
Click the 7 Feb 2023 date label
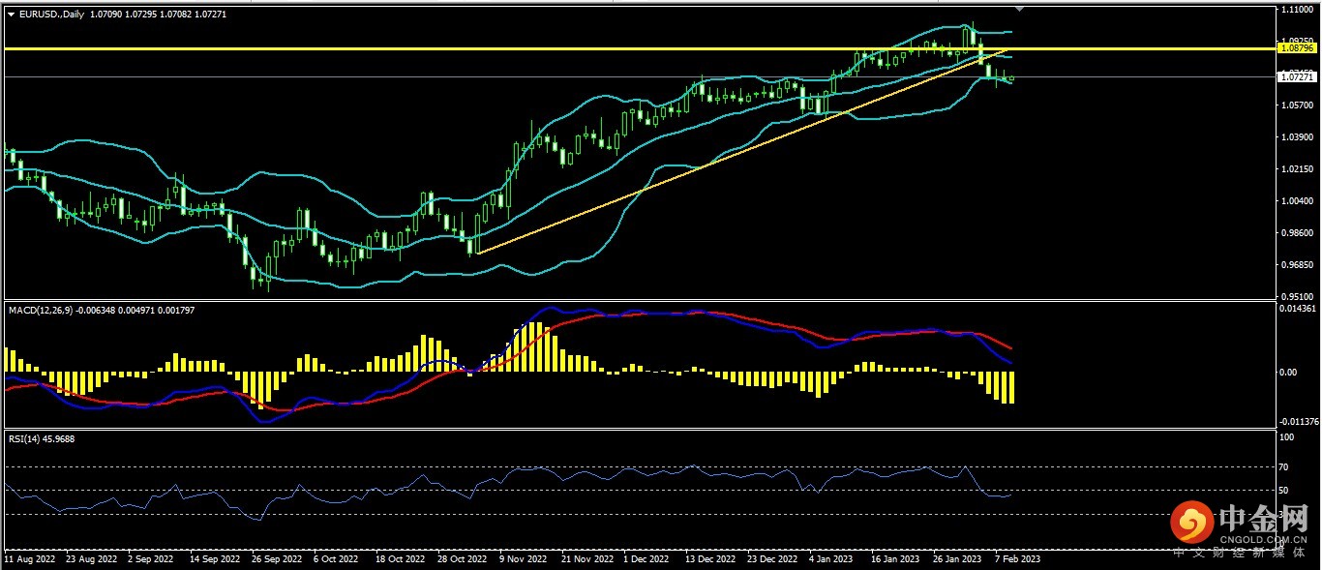pyautogui.click(x=1016, y=559)
